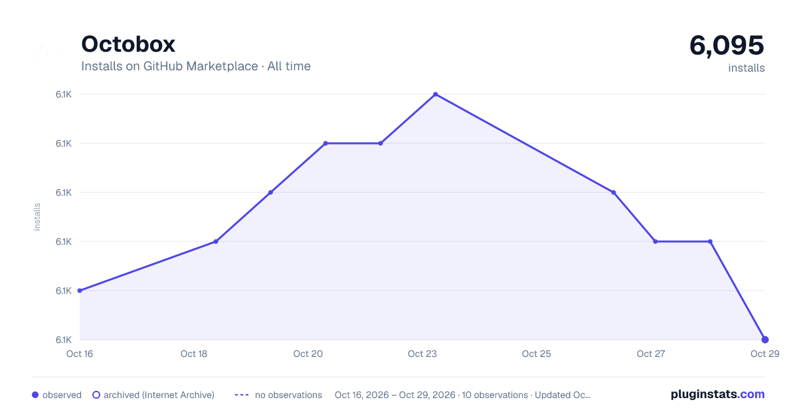
Task: Select the peak data point of the chart
Action: tap(435, 94)
